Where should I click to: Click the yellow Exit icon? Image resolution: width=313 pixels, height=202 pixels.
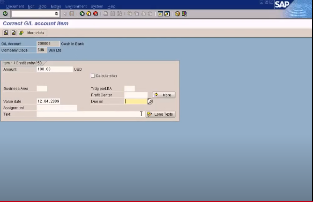(89, 14)
